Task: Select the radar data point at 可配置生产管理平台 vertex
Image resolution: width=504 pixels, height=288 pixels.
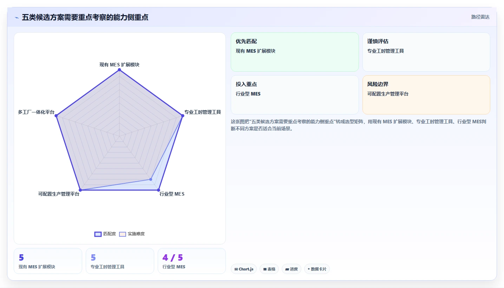Action: pyautogui.click(x=80, y=190)
